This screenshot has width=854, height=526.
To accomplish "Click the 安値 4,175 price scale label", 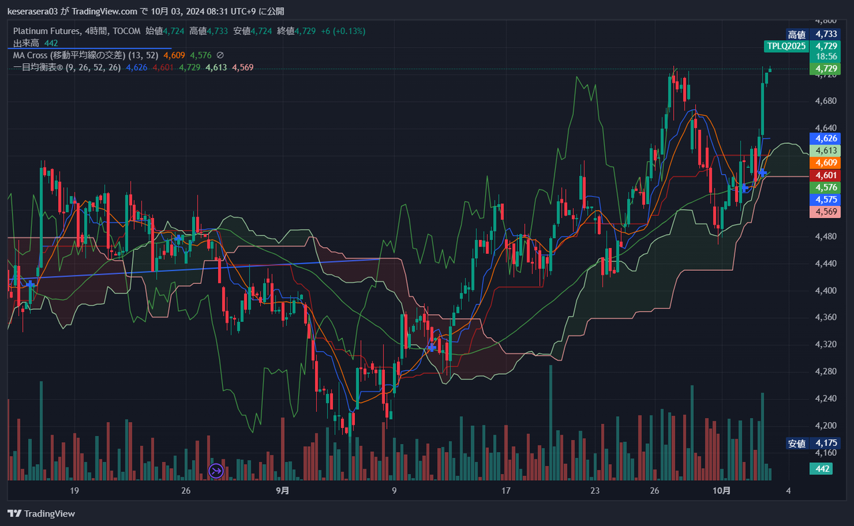I will pos(812,443).
